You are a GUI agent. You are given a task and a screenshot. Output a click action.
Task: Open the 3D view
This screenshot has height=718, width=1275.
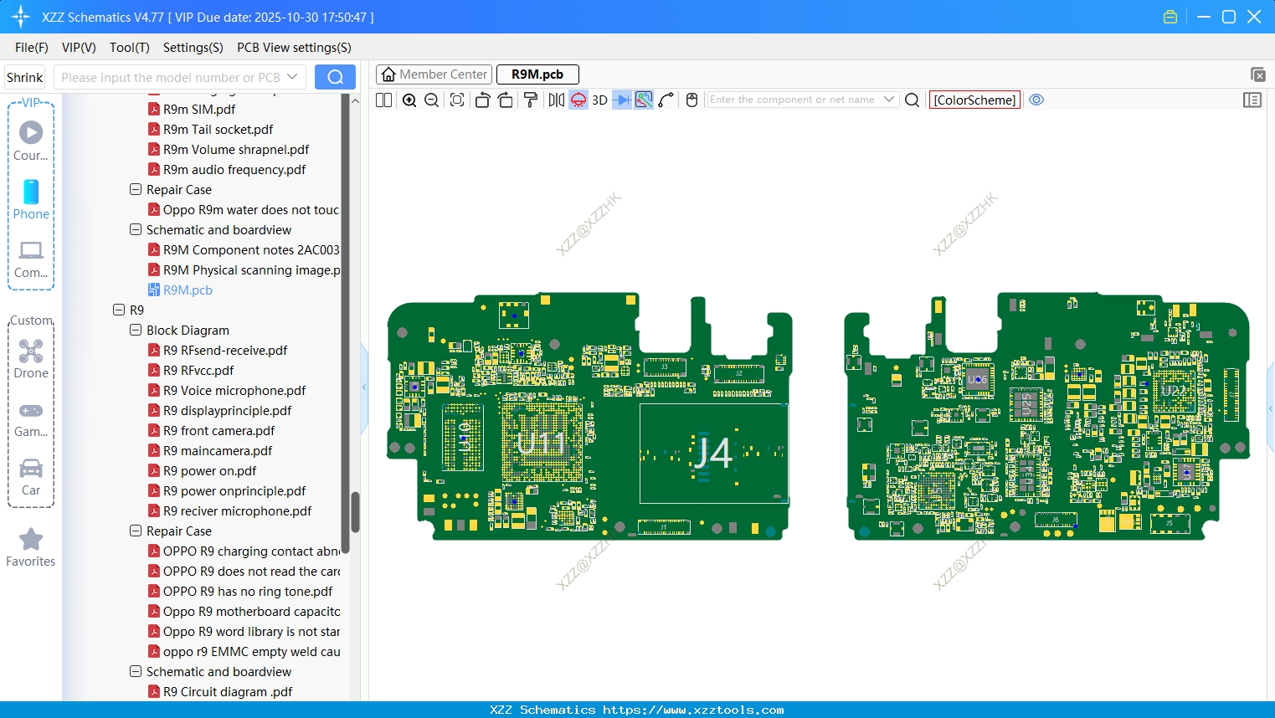pyautogui.click(x=599, y=100)
